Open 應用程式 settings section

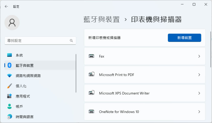click(x=23, y=96)
